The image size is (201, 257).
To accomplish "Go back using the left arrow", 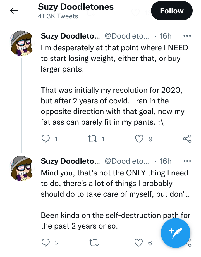I will pos(14,11).
